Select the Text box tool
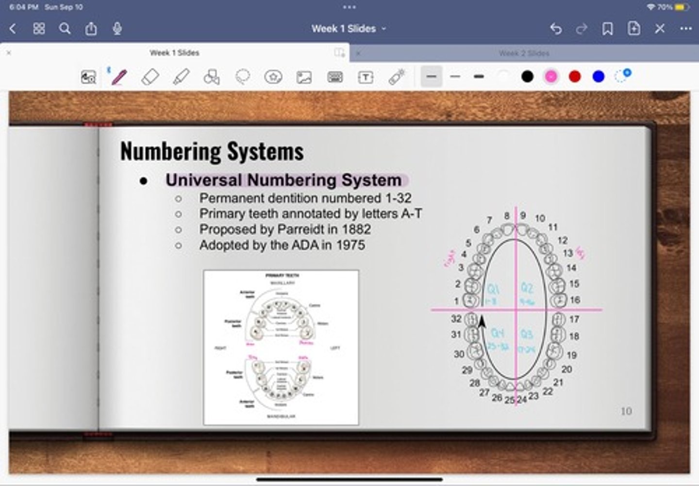The width and height of the screenshot is (699, 486). coord(366,77)
